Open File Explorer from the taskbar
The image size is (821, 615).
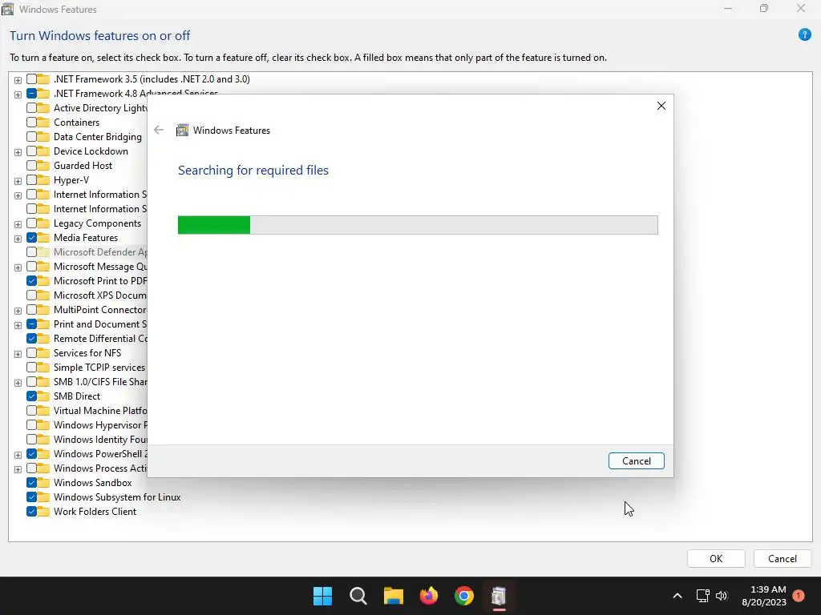tap(393, 596)
